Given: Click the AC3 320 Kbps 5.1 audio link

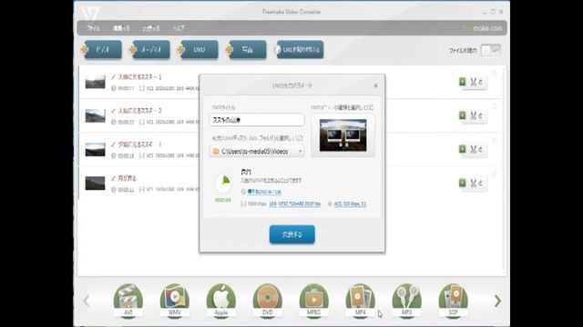Looking at the screenshot, I should pyautogui.click(x=350, y=203).
